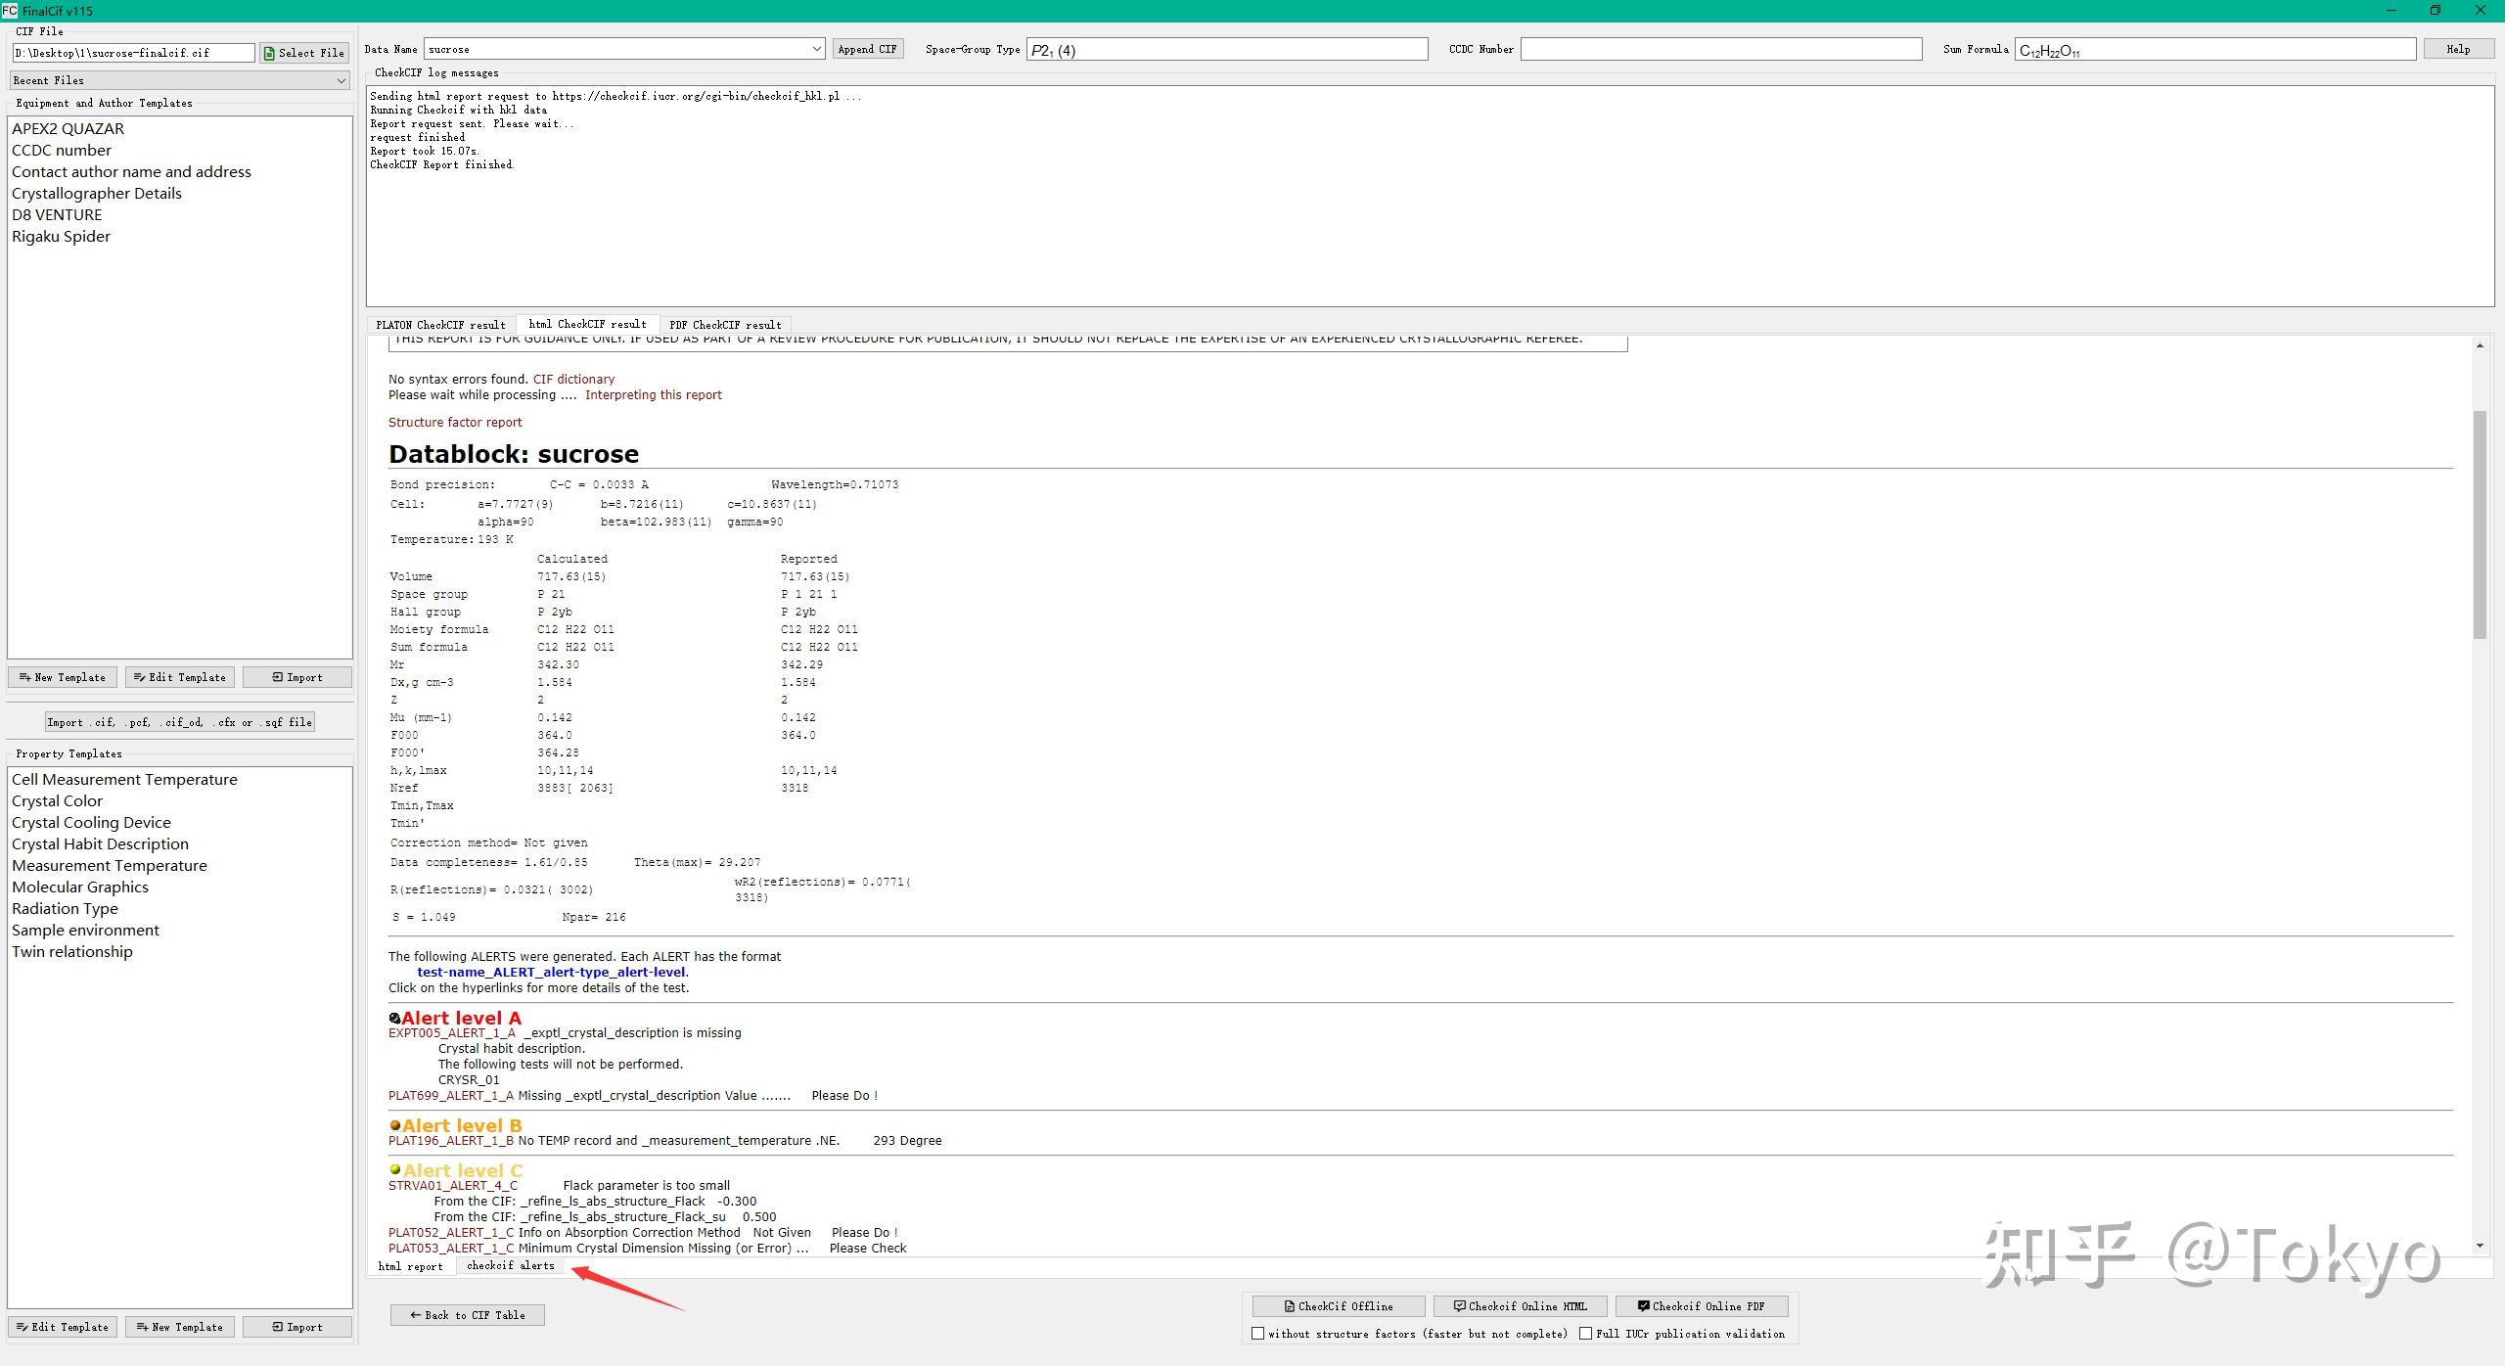Click the CCDC Number input field
Screen dimensions: 2505x1366
pyautogui.click(x=1720, y=49)
